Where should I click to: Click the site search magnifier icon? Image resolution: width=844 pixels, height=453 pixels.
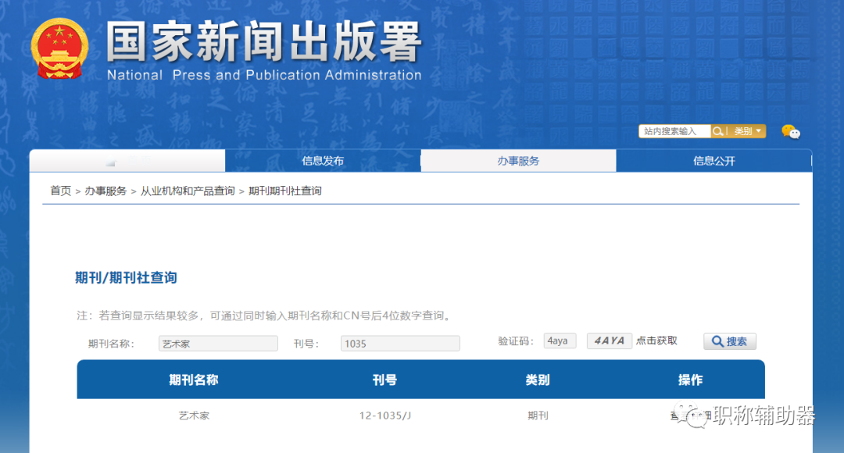tap(717, 130)
